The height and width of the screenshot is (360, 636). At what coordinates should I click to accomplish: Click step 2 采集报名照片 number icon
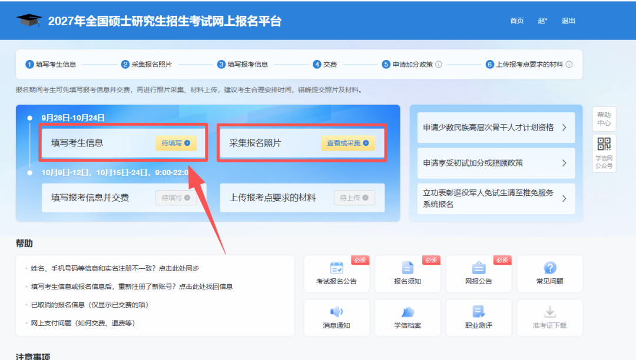click(x=125, y=64)
